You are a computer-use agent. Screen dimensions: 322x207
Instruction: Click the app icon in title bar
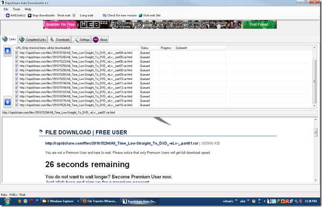pyautogui.click(x=2, y=3)
